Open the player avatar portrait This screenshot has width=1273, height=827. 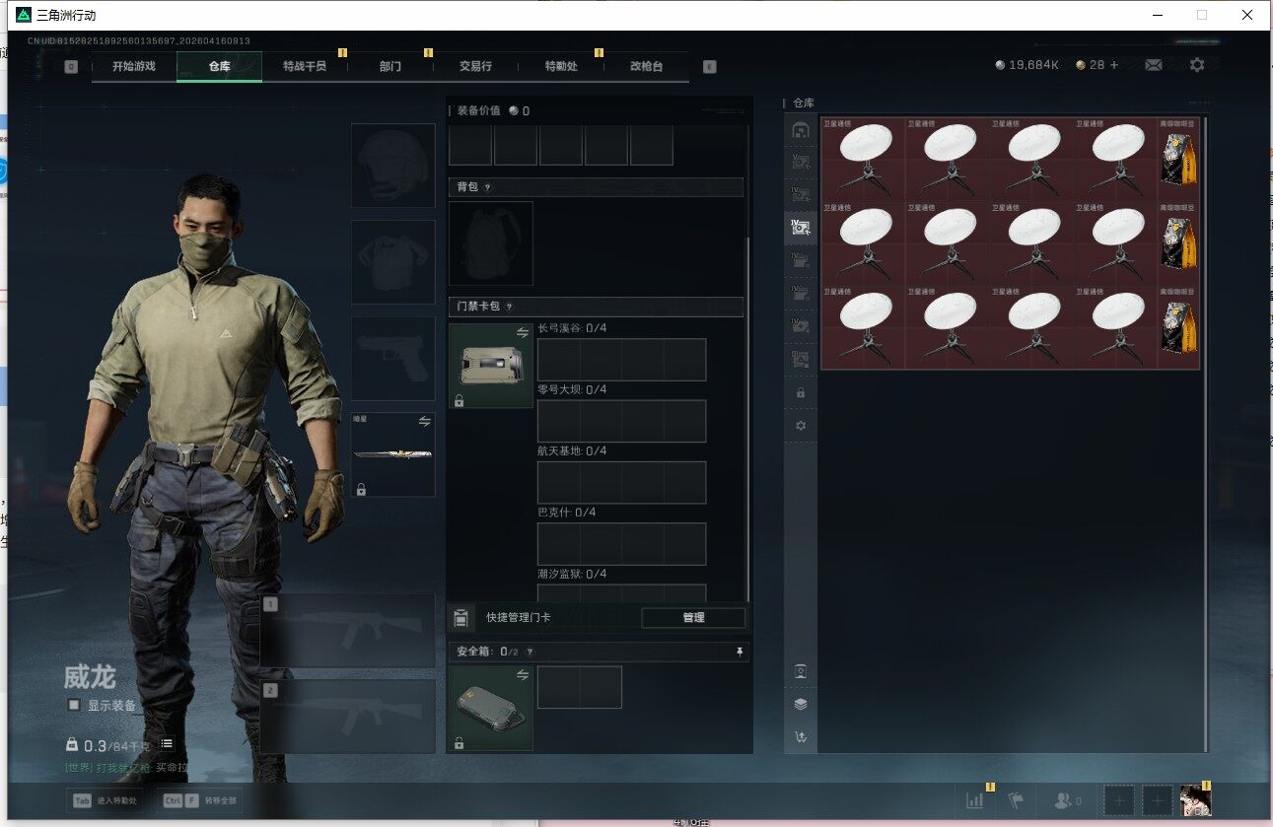1196,800
